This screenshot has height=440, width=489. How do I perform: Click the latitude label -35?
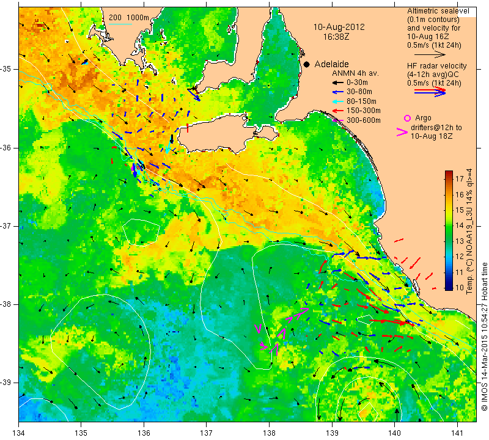point(6,69)
